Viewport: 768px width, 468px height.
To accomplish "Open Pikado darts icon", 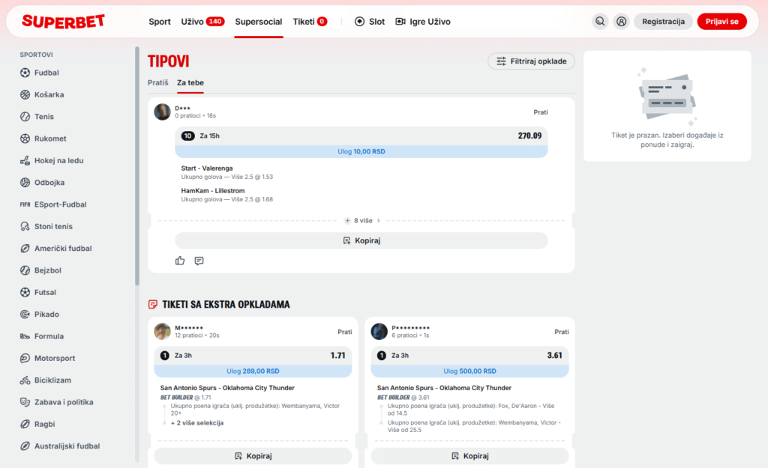I will [x=25, y=314].
